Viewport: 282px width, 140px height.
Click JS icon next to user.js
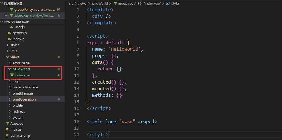click(12, 27)
